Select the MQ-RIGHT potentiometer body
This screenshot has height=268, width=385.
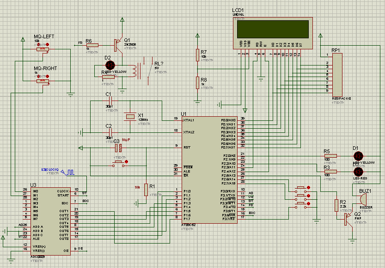pyautogui.click(x=43, y=81)
